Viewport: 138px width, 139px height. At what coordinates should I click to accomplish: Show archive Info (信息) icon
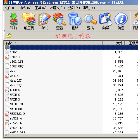[x=121, y=19]
